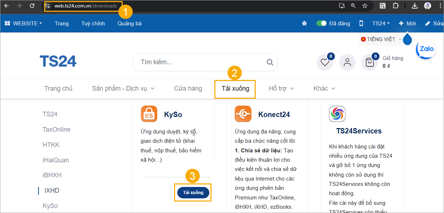Viewport: 444px width, 213px height.
Task: Click the TS24Services app icon
Action: (337, 114)
